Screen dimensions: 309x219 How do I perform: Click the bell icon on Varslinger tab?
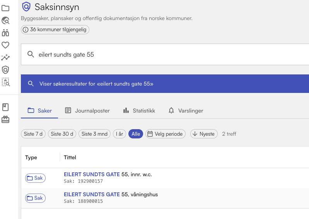171,111
